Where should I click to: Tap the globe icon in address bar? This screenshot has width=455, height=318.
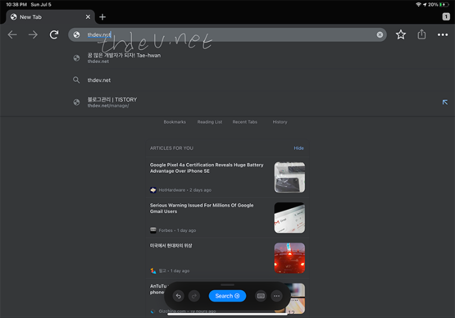(x=77, y=35)
